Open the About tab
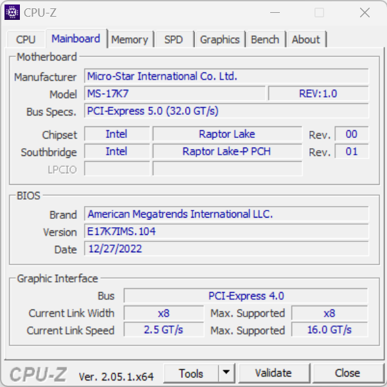The image size is (387, 387). tap(306, 40)
